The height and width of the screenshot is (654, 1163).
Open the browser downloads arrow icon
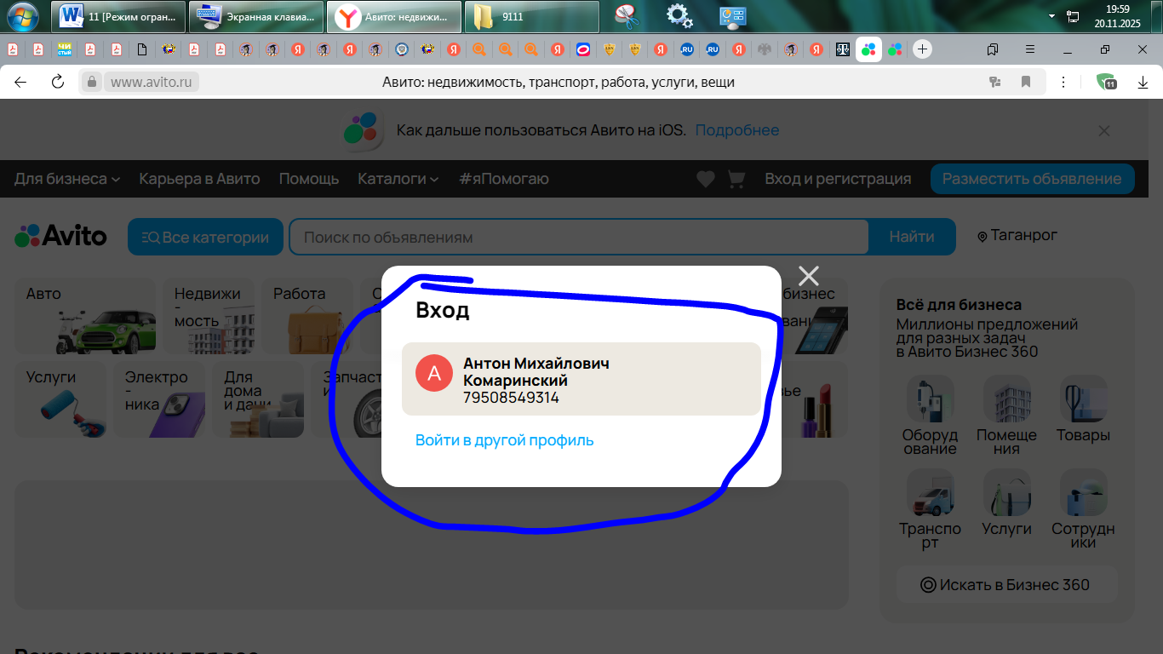(x=1143, y=82)
